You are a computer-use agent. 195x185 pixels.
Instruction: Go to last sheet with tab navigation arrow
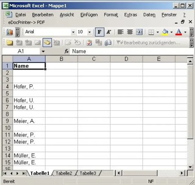(24, 173)
